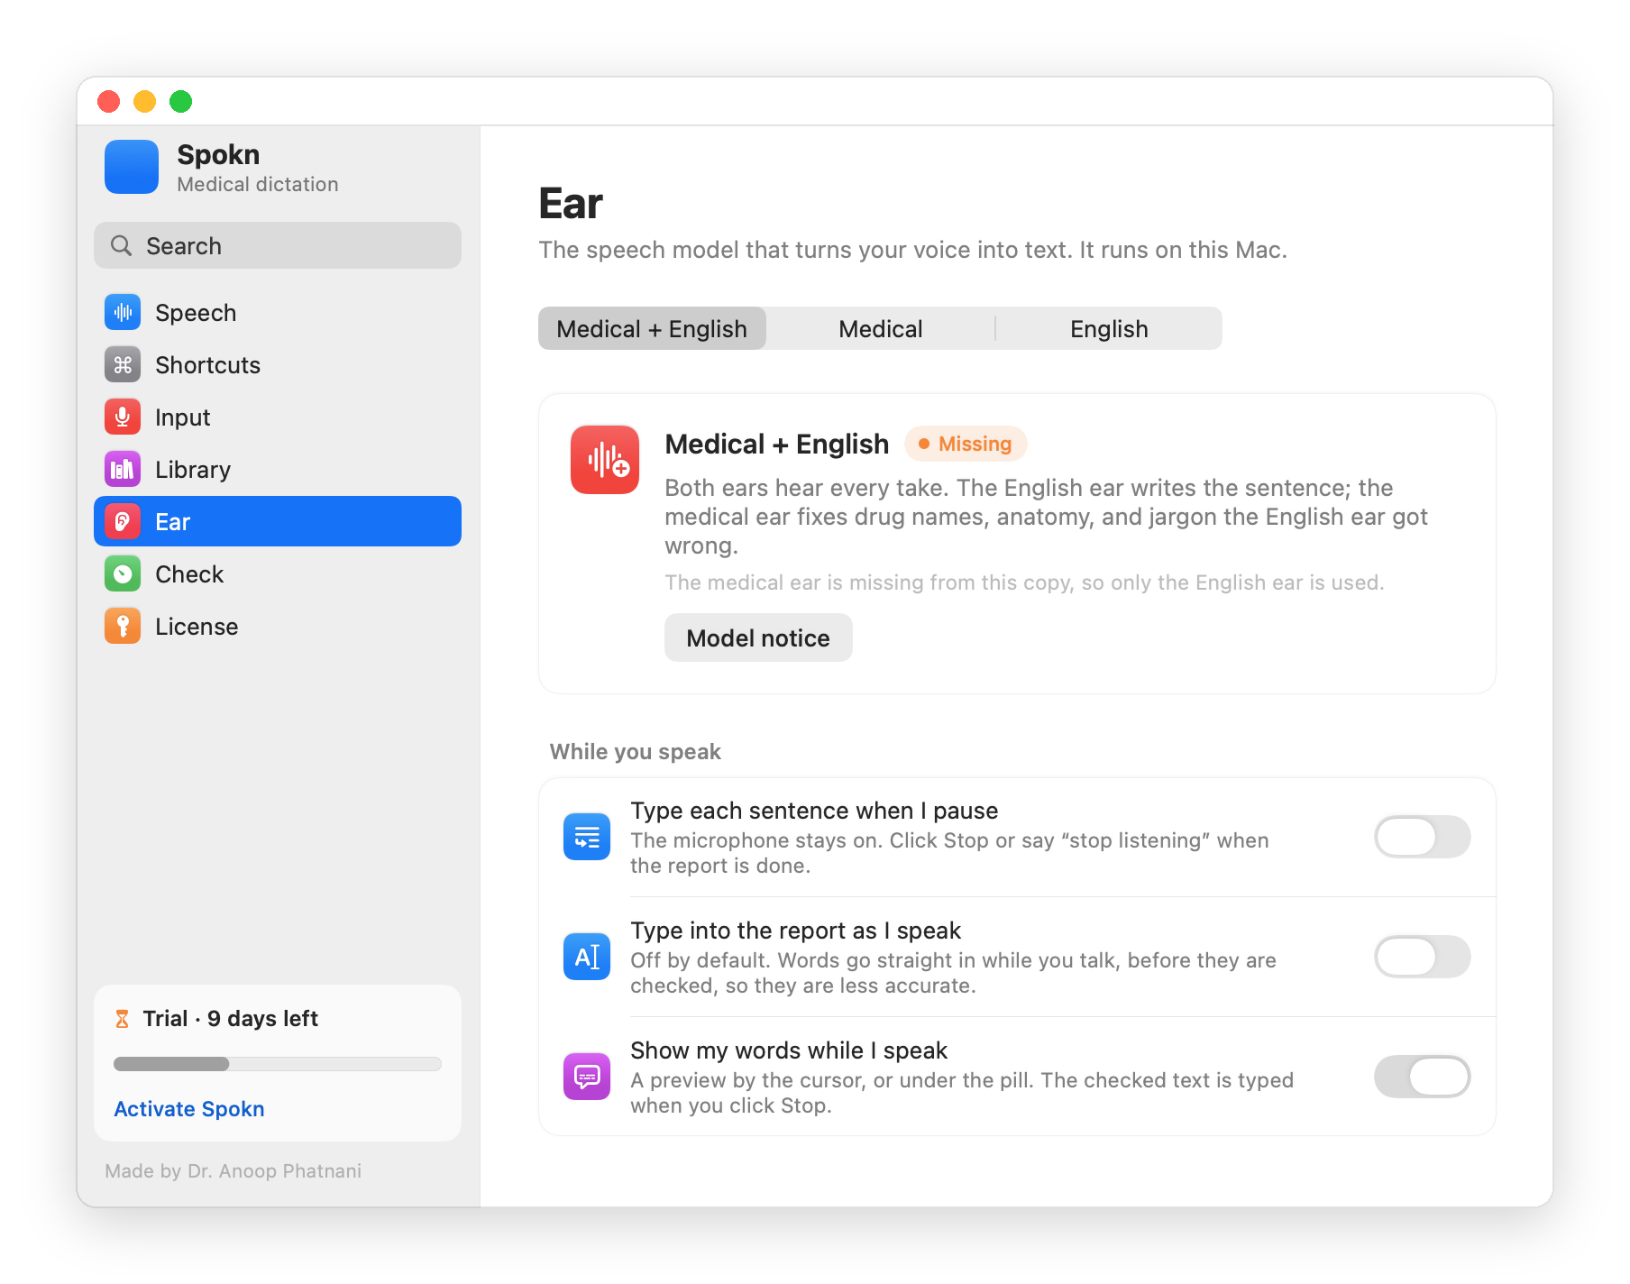Select the Ear sidebar item
Viewport: 1630px width, 1284px height.
click(x=278, y=521)
